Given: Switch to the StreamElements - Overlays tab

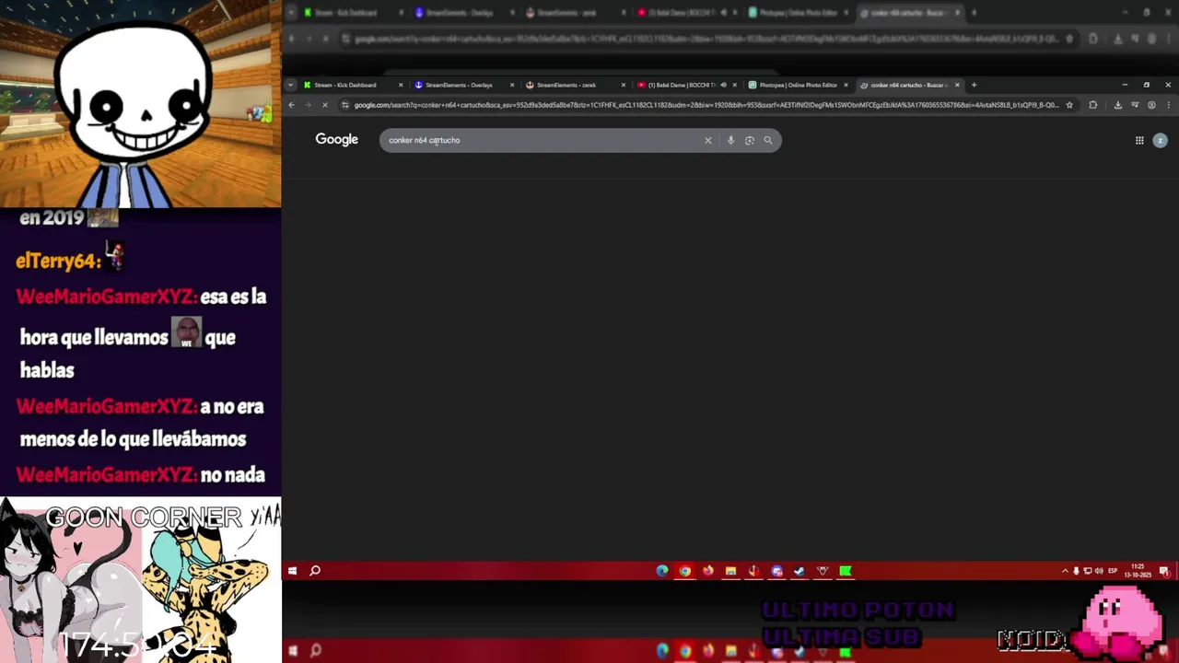Looking at the screenshot, I should (x=464, y=85).
